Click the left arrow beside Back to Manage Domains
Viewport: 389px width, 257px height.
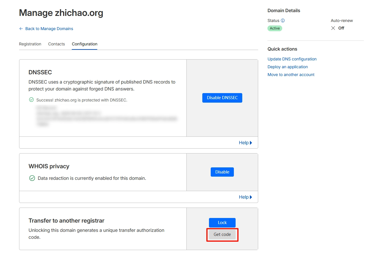(21, 29)
